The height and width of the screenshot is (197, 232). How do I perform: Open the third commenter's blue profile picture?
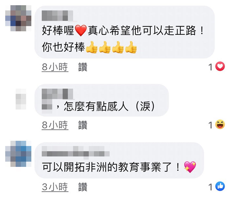coord(18,154)
